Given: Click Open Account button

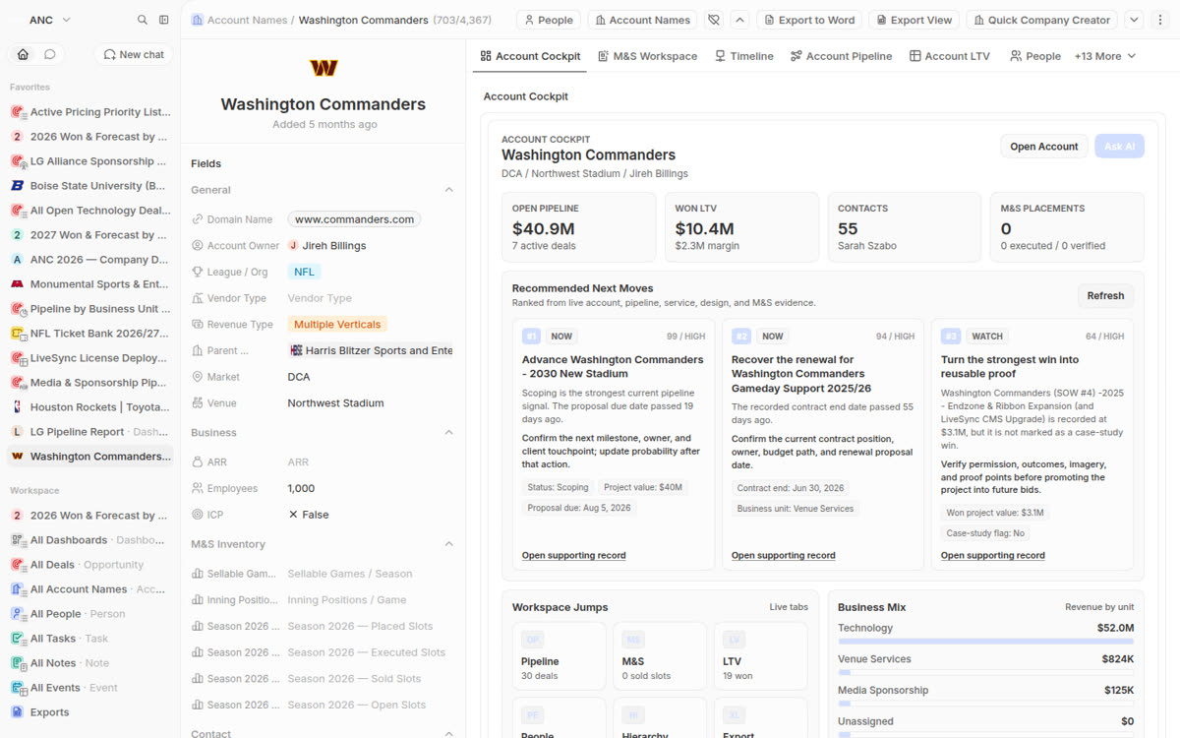Looking at the screenshot, I should click(1043, 147).
